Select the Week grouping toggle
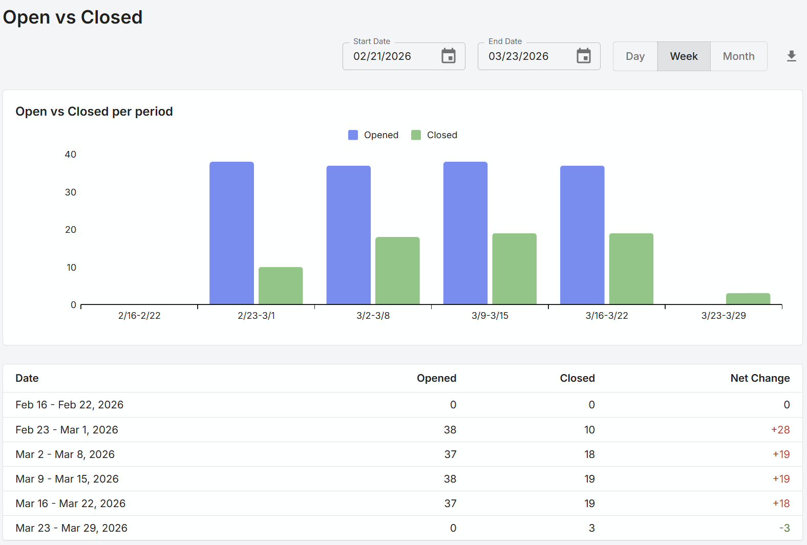The width and height of the screenshot is (807, 545). [x=684, y=56]
